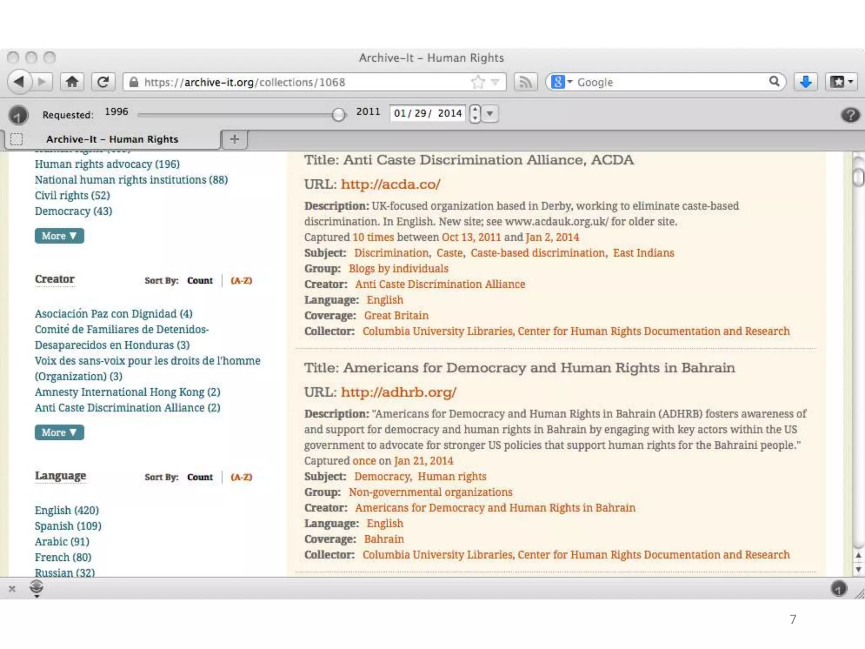Open the http://acda.co/ link

[x=391, y=184]
